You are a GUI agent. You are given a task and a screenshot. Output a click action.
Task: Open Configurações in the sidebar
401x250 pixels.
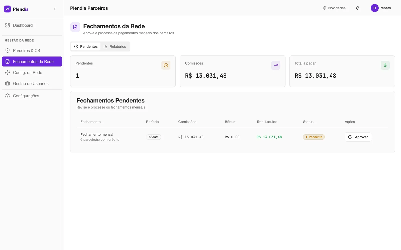(32, 96)
